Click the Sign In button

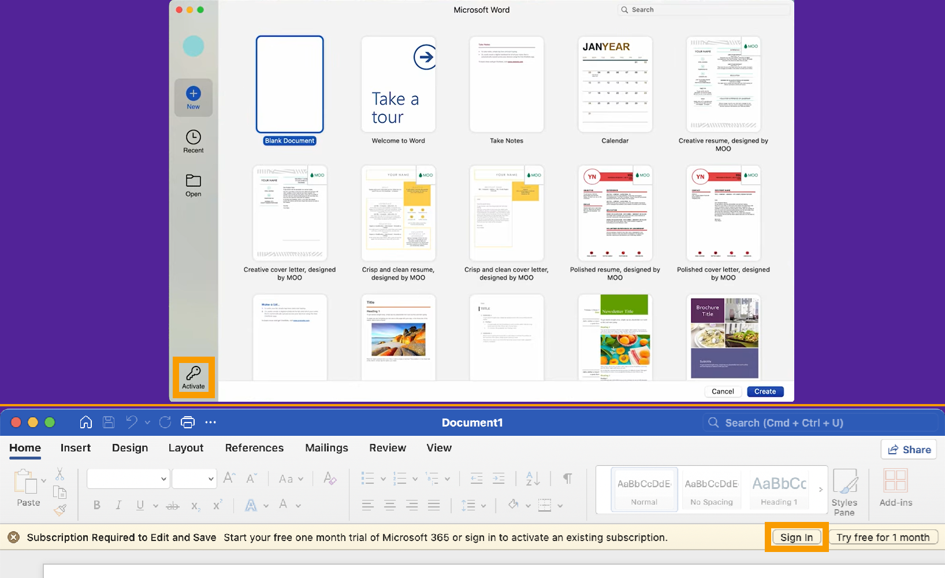click(797, 538)
